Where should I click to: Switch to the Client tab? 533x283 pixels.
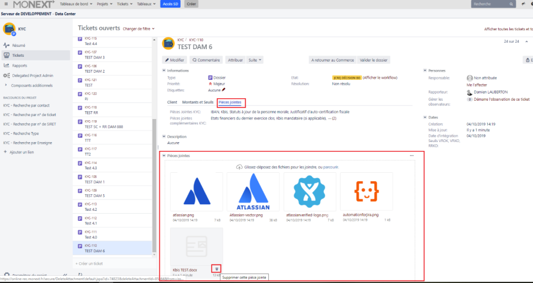(x=173, y=102)
